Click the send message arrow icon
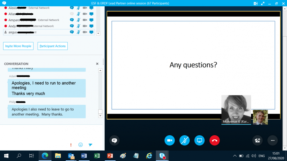This screenshot has width=287, height=161. [90, 145]
